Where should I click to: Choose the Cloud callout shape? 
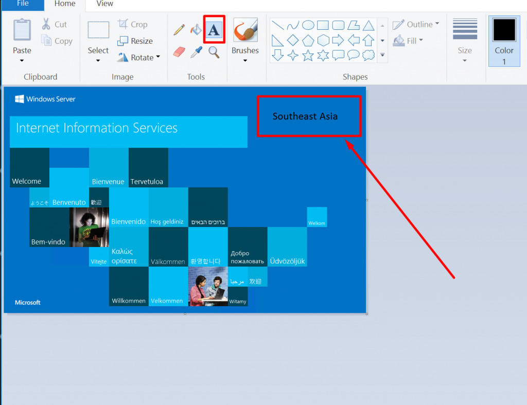(x=368, y=55)
